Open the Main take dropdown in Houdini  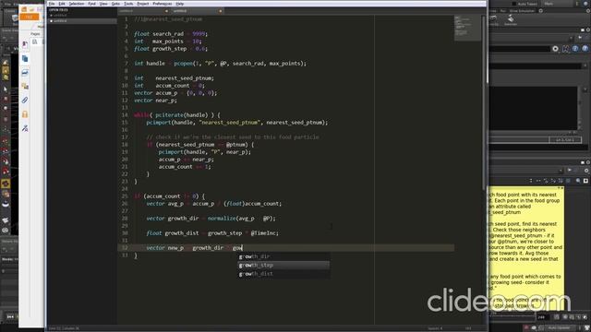[x=559, y=4]
